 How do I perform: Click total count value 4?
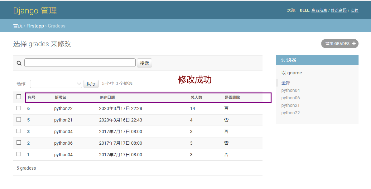pyautogui.click(x=191, y=120)
